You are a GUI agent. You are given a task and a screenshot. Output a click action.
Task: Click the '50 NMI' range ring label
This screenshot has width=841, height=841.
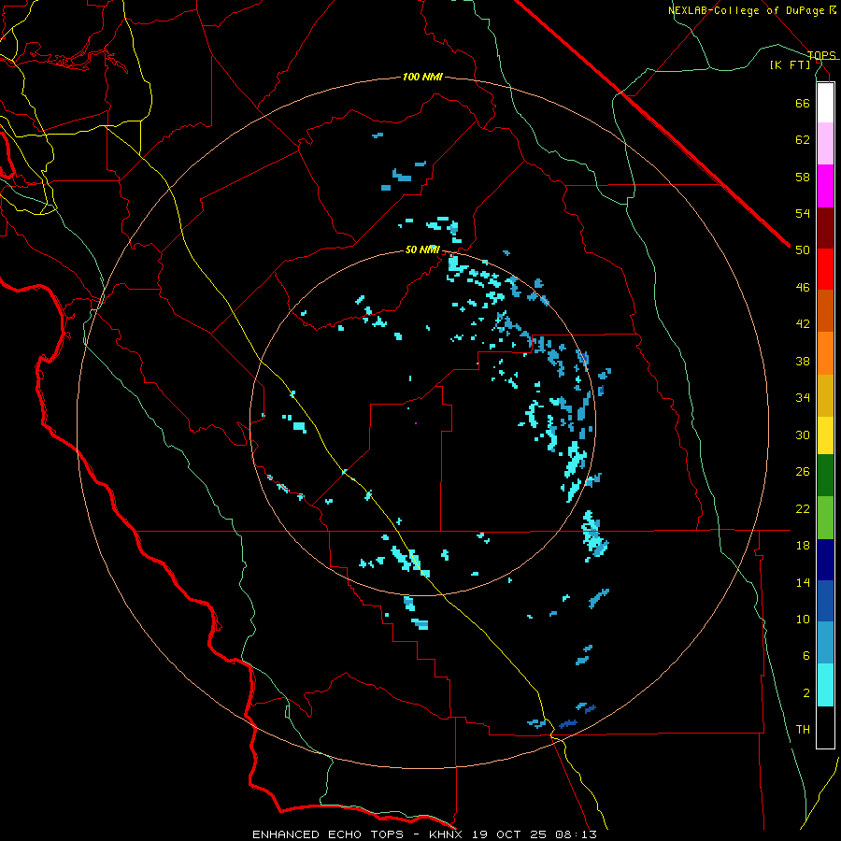tap(422, 249)
